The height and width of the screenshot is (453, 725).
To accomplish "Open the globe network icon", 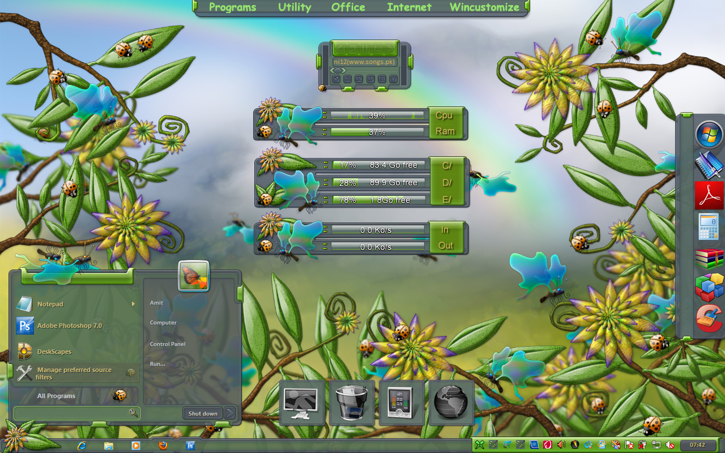I will coord(451,403).
